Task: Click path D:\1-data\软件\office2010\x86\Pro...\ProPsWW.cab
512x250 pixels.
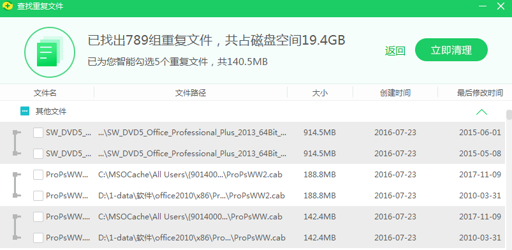Action: pyautogui.click(x=192, y=238)
